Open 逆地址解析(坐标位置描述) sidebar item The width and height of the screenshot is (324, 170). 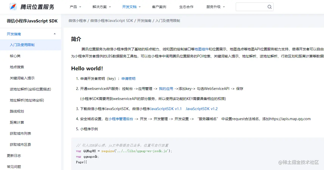(31, 89)
